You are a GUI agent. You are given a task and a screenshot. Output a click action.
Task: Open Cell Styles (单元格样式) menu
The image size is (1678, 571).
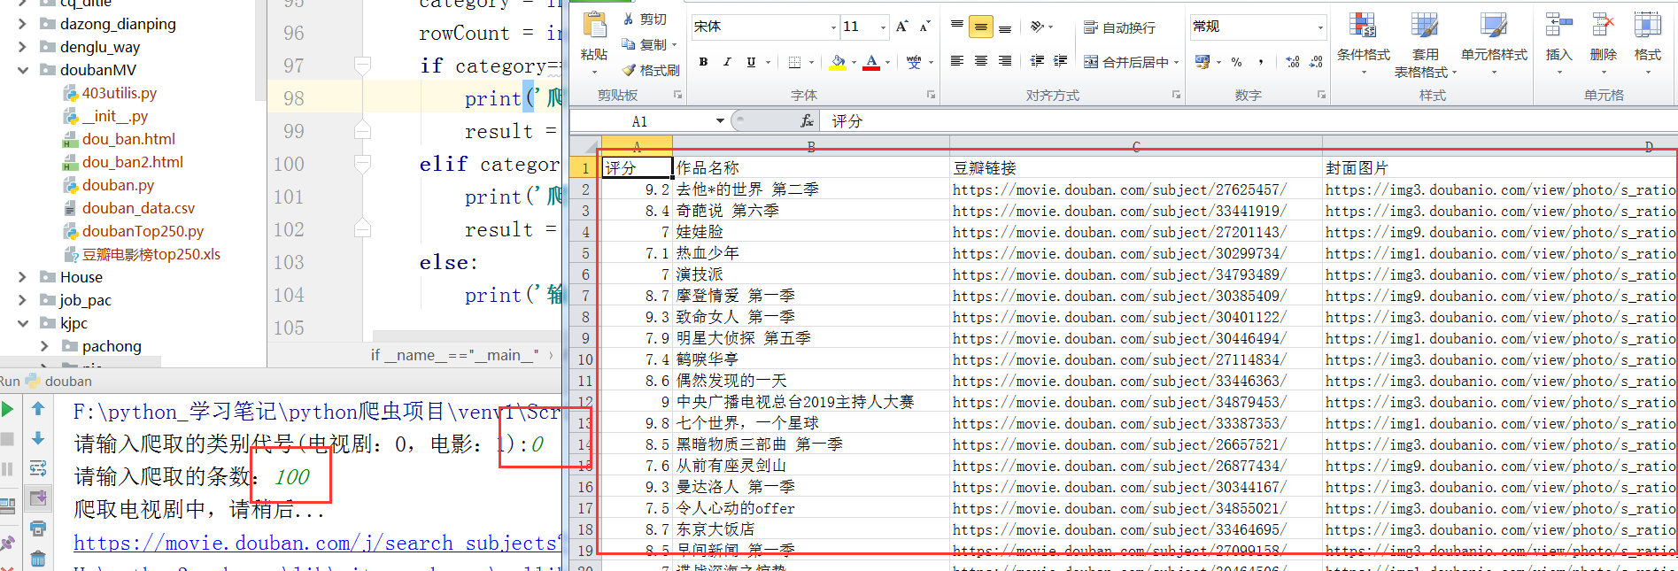[x=1494, y=42]
